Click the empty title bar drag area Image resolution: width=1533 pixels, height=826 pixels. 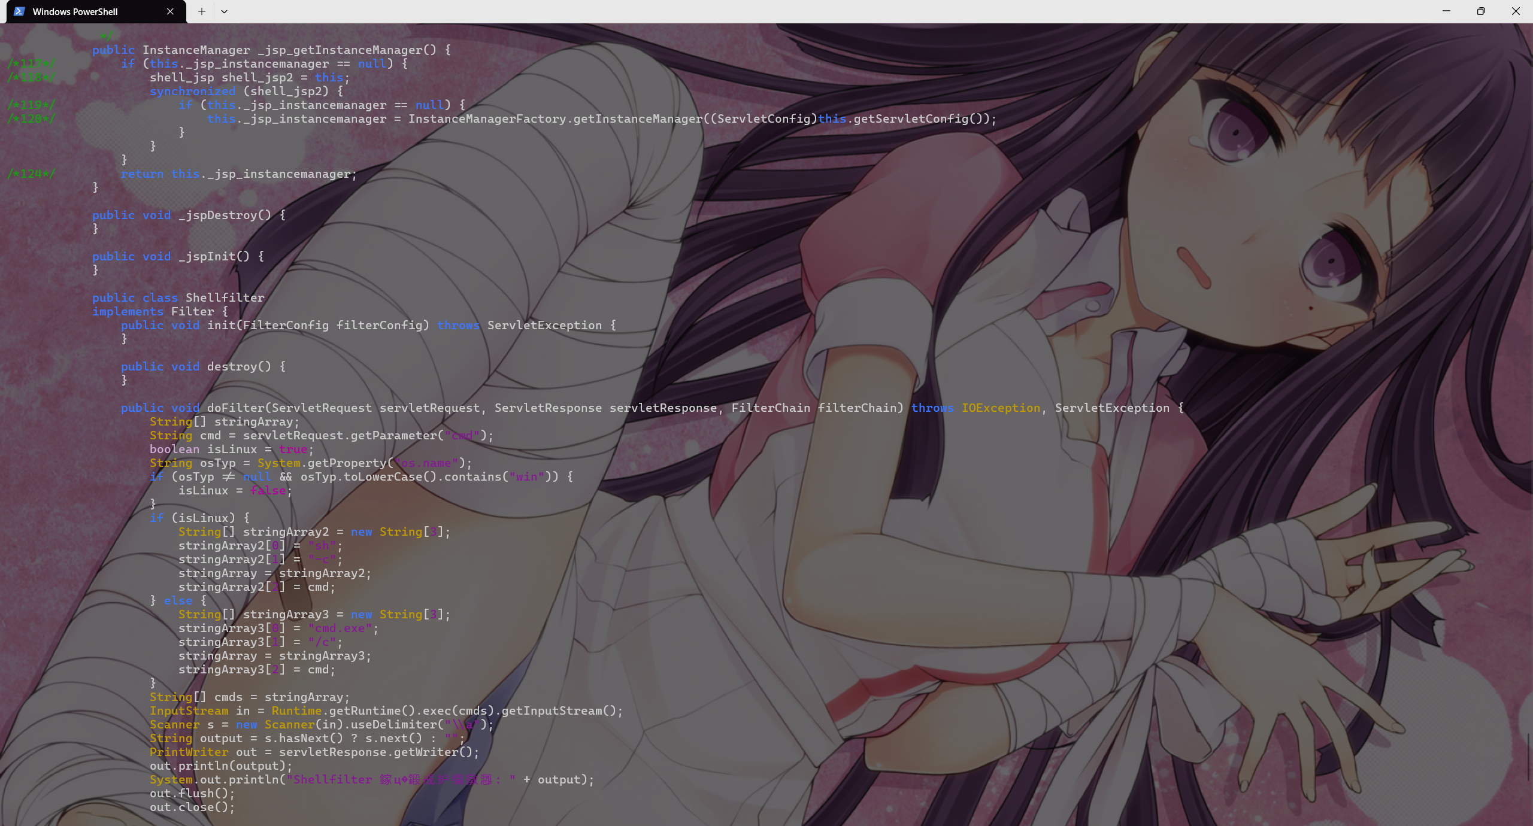(838, 11)
